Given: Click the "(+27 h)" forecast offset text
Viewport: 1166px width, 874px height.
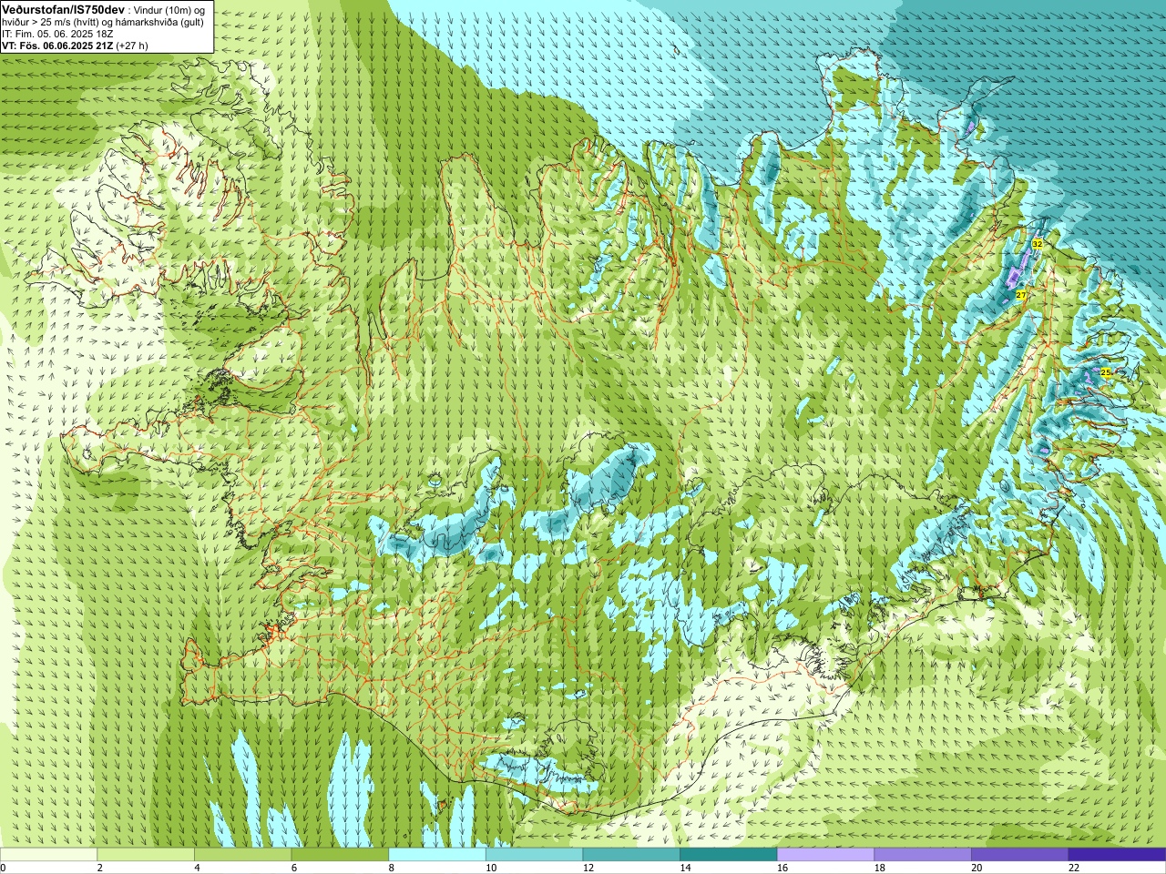Looking at the screenshot, I should (132, 45).
